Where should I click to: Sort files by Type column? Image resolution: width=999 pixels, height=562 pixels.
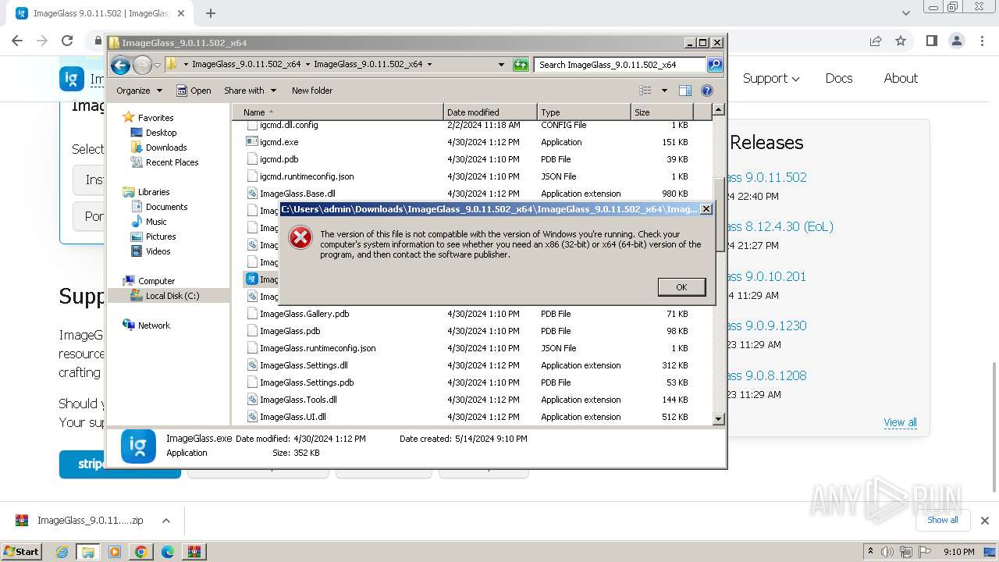(584, 112)
